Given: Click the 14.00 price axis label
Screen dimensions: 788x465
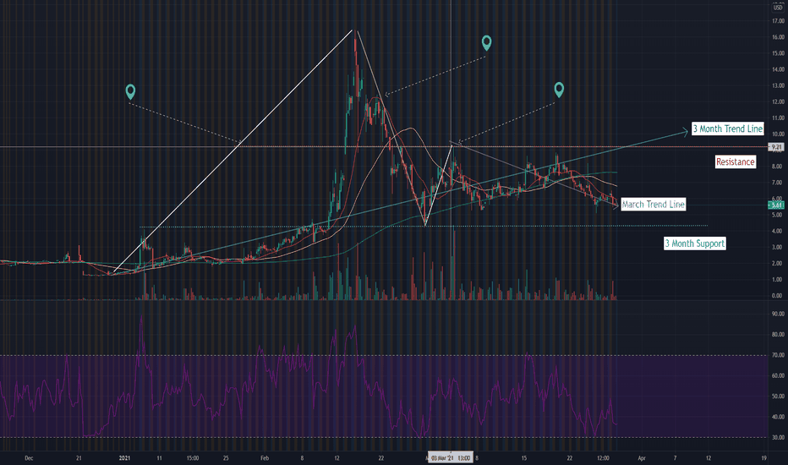Looking at the screenshot, I should [778, 69].
